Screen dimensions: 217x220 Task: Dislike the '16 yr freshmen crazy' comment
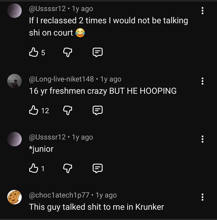coord(68,110)
